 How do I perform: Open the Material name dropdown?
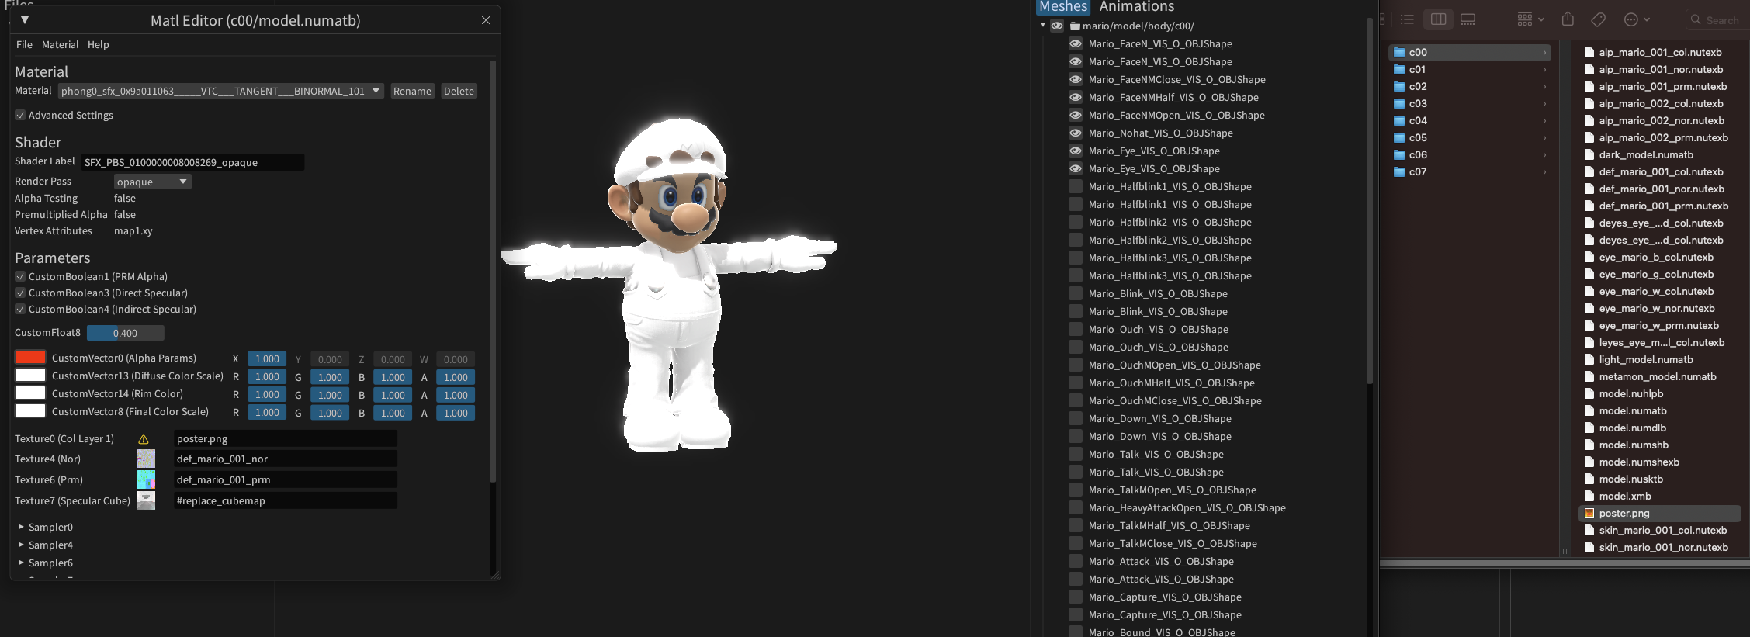click(x=221, y=91)
